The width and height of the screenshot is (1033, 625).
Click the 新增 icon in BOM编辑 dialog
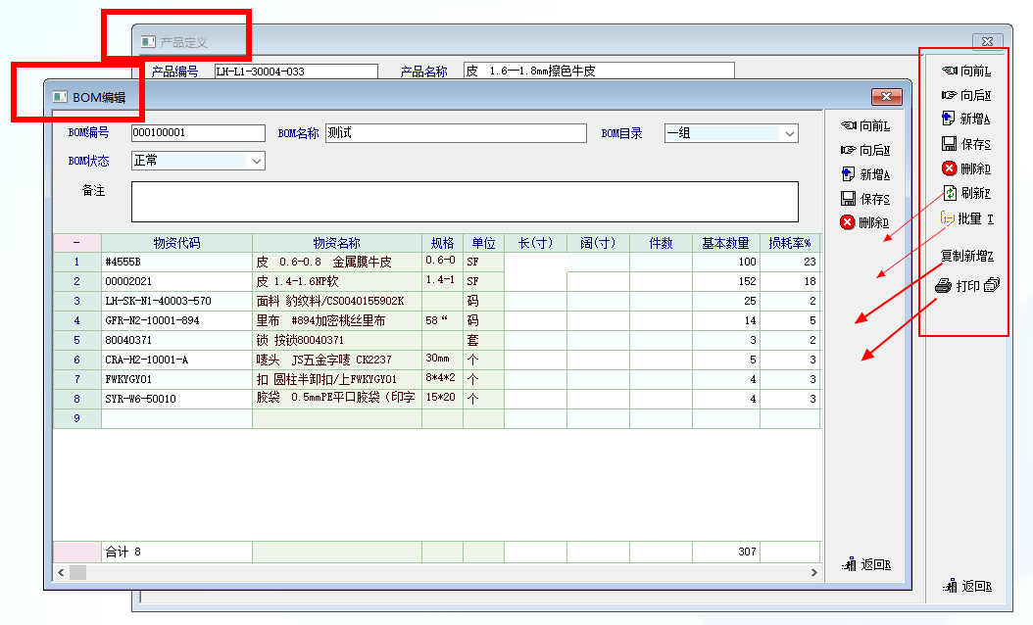(849, 174)
